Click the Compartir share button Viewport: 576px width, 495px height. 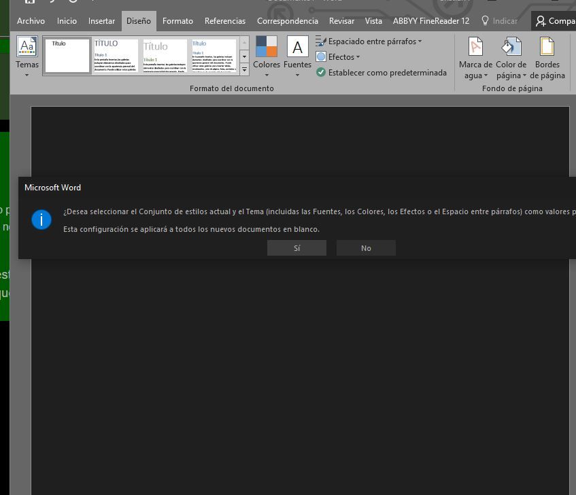click(555, 21)
